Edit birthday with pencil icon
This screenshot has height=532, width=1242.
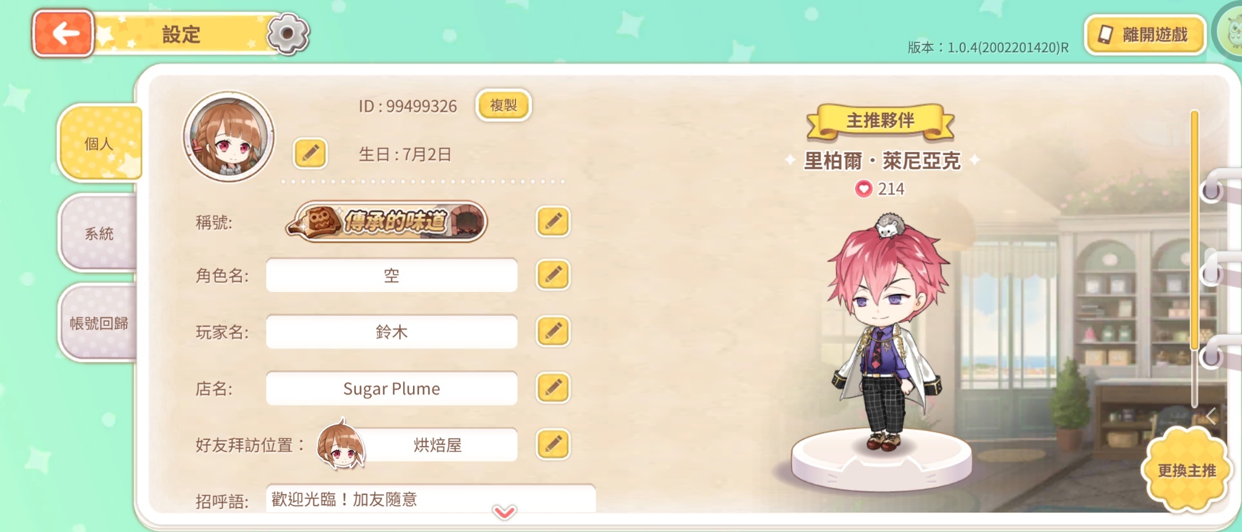(310, 153)
